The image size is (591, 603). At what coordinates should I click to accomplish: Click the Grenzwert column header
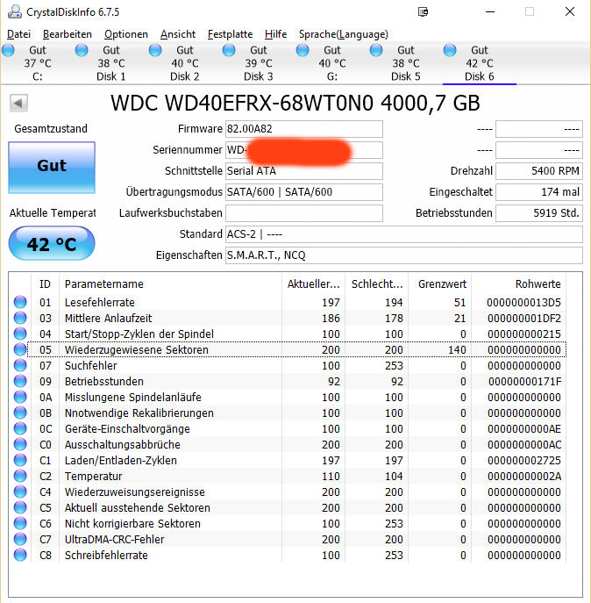tap(440, 284)
